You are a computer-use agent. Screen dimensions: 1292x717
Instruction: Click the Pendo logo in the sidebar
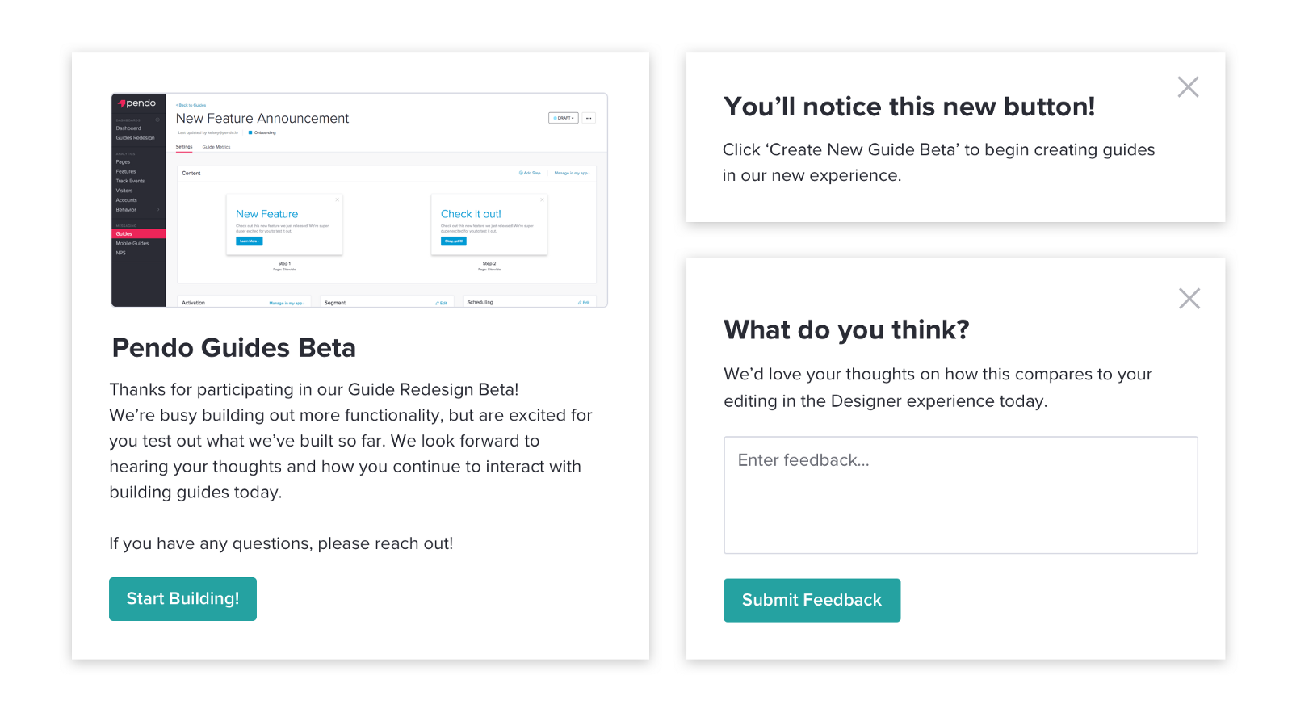tap(136, 103)
